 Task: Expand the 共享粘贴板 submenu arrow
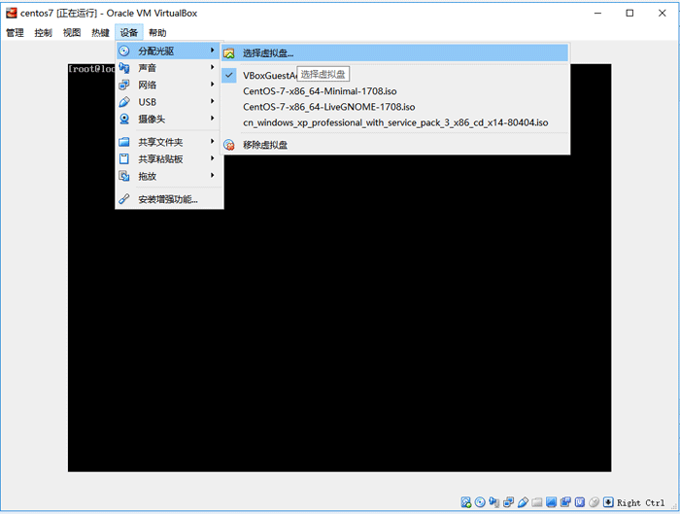(x=212, y=158)
